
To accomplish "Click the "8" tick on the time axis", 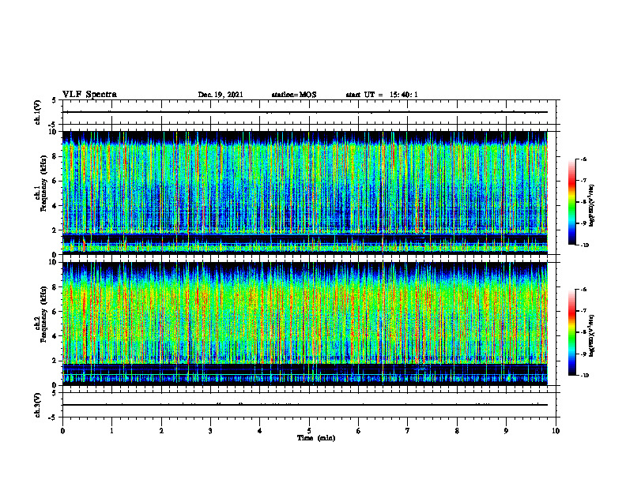I will (x=457, y=431).
